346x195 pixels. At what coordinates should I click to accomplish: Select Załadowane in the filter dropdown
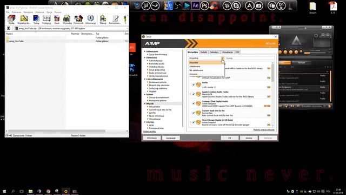click(206, 67)
